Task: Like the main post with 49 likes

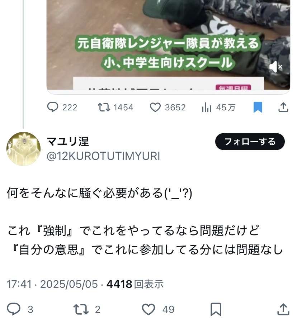Action: click(x=158, y=309)
